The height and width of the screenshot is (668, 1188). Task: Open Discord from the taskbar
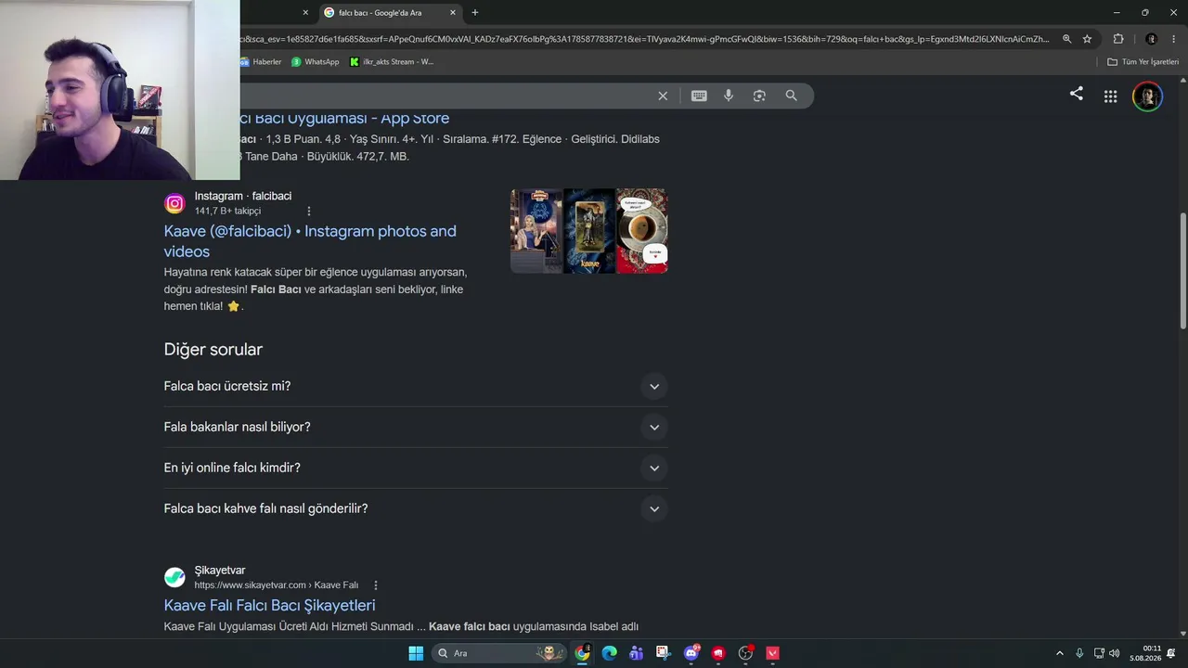pyautogui.click(x=691, y=653)
